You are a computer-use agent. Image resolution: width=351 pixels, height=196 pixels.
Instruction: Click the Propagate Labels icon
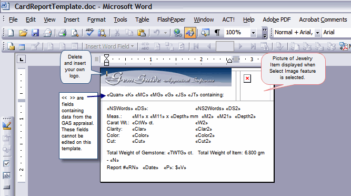[x=182, y=46]
